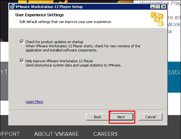Open the Learn More link
The image size is (181, 139).
pos(35,102)
